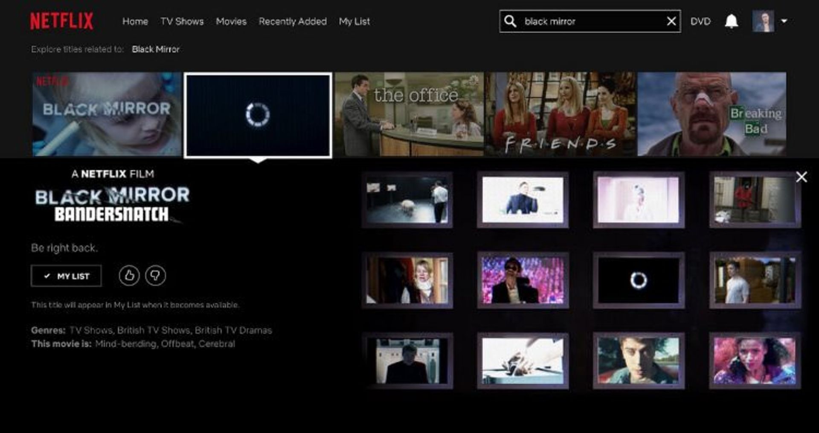This screenshot has height=433, width=819.
Task: Click thumbnail with red-hooded figure
Action: coord(755,200)
